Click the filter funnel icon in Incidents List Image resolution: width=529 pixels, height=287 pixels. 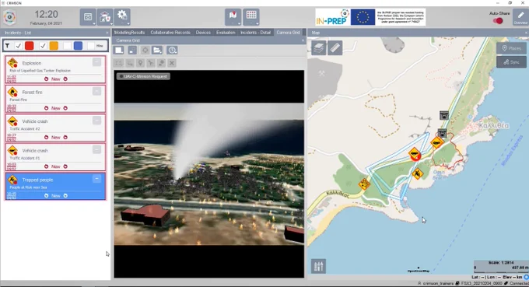[8, 46]
